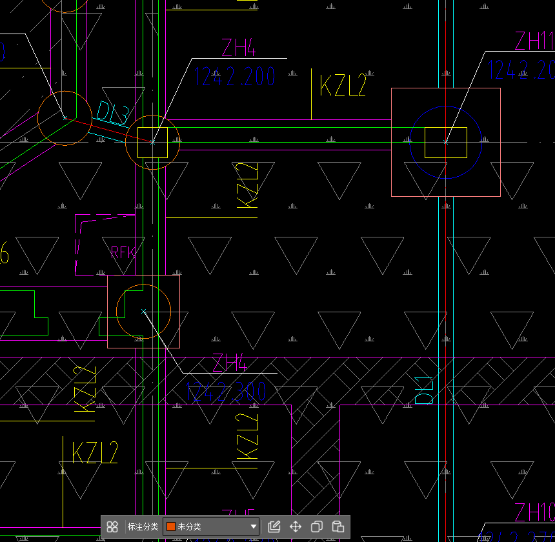Click the edit pencil icon in the toolbar

[x=274, y=527]
